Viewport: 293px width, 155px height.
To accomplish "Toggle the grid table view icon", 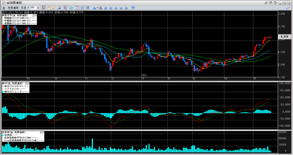I will click(x=82, y=7).
